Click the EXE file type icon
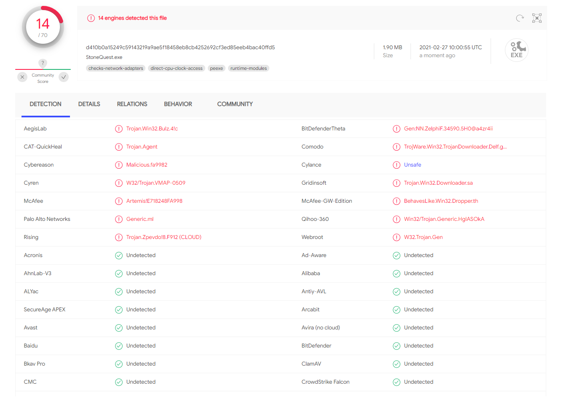 coord(516,50)
